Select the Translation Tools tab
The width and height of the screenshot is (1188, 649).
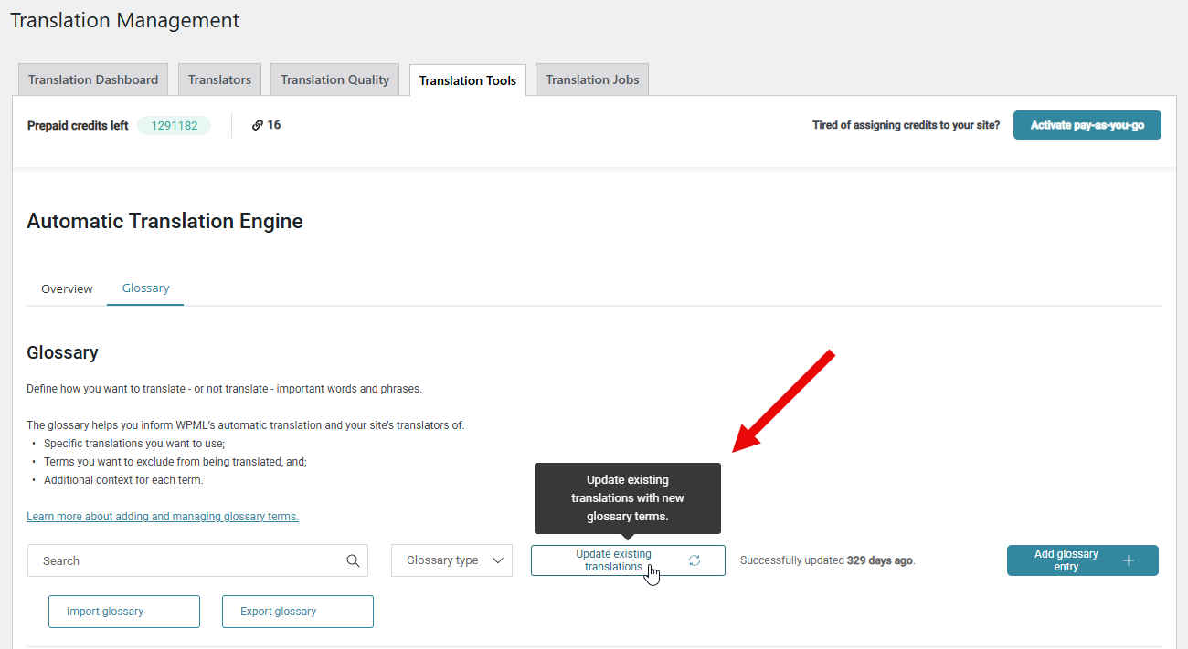click(468, 80)
